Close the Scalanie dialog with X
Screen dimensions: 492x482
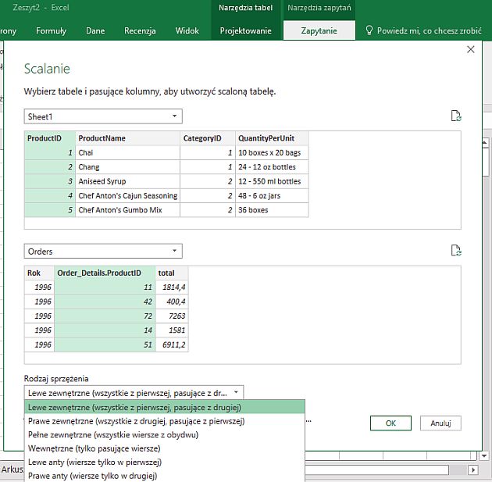coord(470,49)
